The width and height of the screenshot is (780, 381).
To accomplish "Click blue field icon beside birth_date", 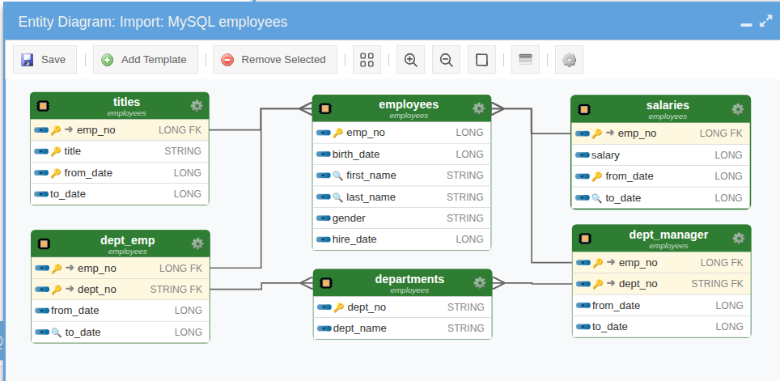I will pos(324,155).
